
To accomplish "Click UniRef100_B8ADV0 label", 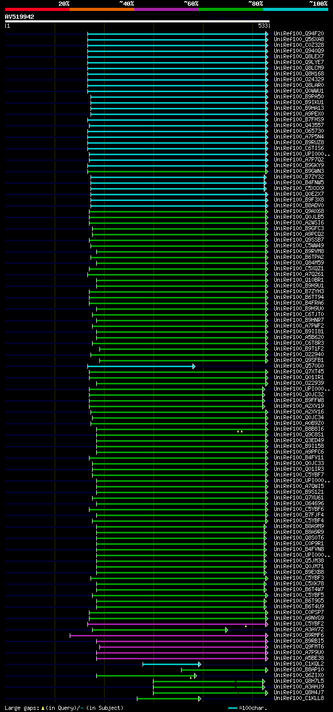I will (299, 205).
